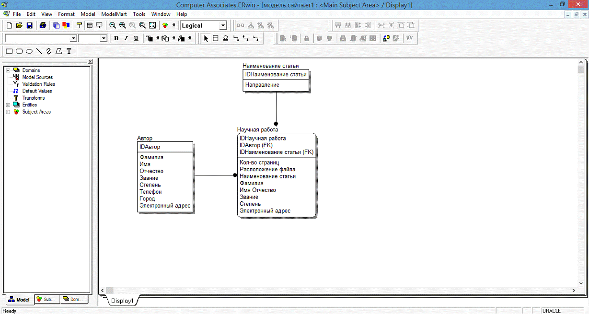Select the Complete sub-category tool
The width and height of the screenshot is (589, 314).
point(226,38)
